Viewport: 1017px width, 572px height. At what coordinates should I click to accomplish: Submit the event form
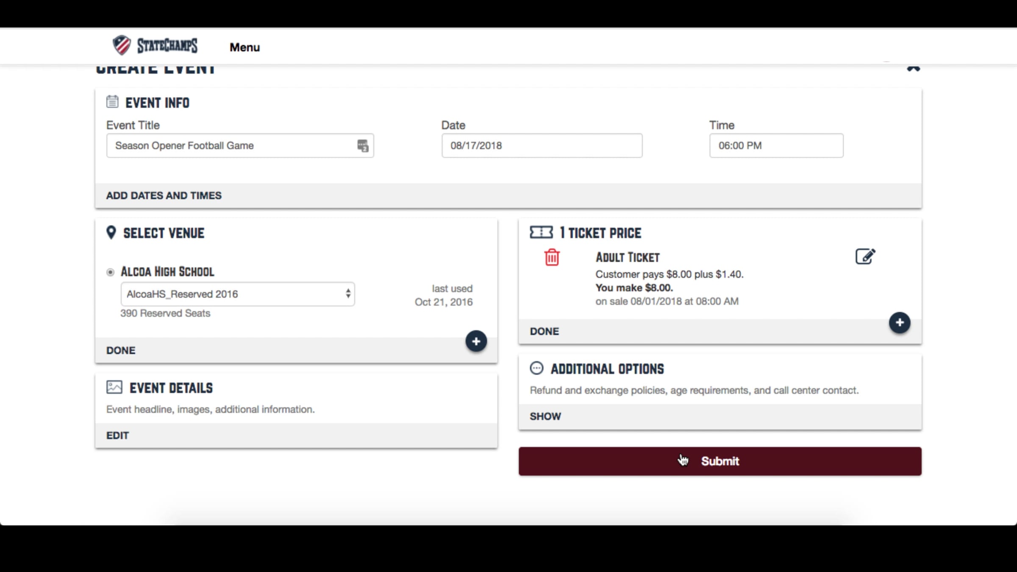pos(720,461)
